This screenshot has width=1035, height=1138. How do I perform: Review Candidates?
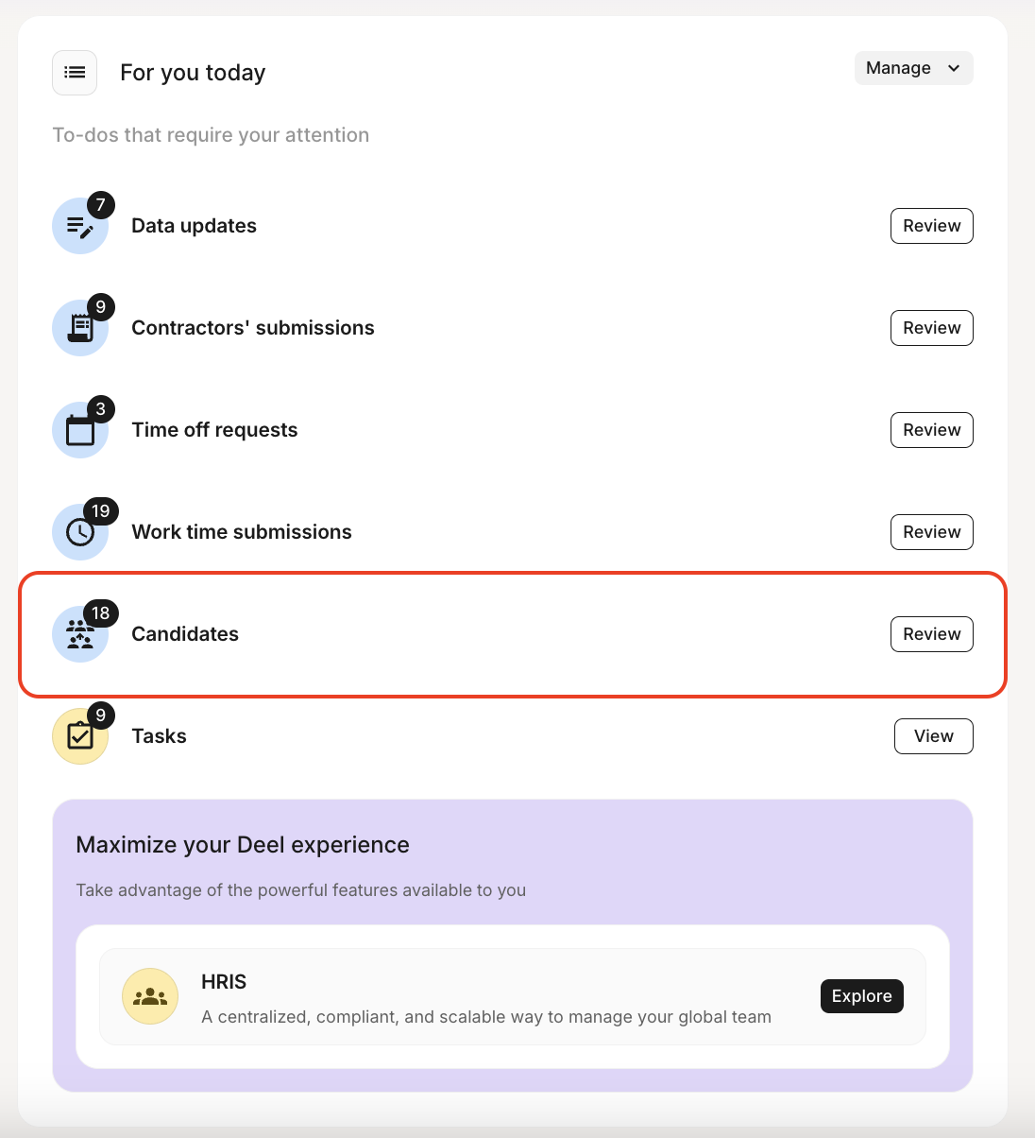pos(931,634)
